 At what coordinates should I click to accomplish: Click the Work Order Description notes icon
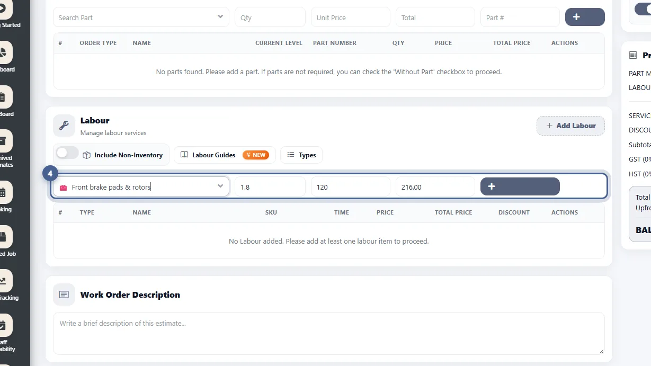click(64, 294)
